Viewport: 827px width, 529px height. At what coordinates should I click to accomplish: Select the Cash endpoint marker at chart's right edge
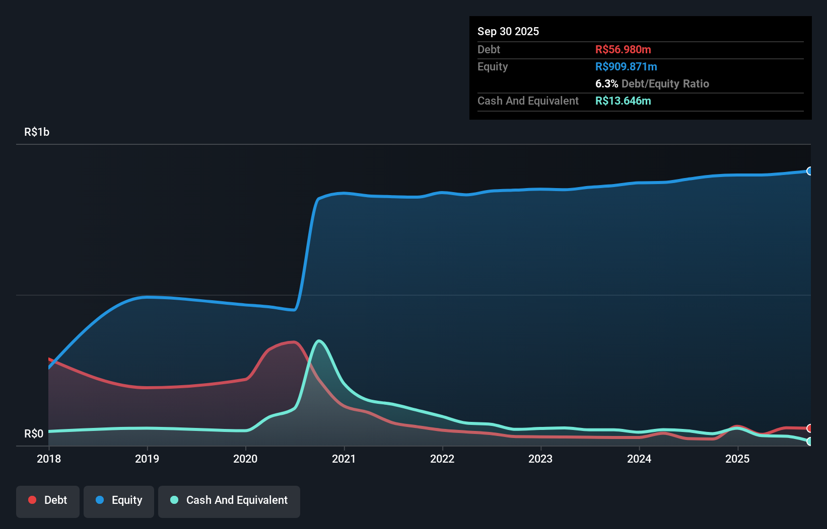click(x=810, y=442)
